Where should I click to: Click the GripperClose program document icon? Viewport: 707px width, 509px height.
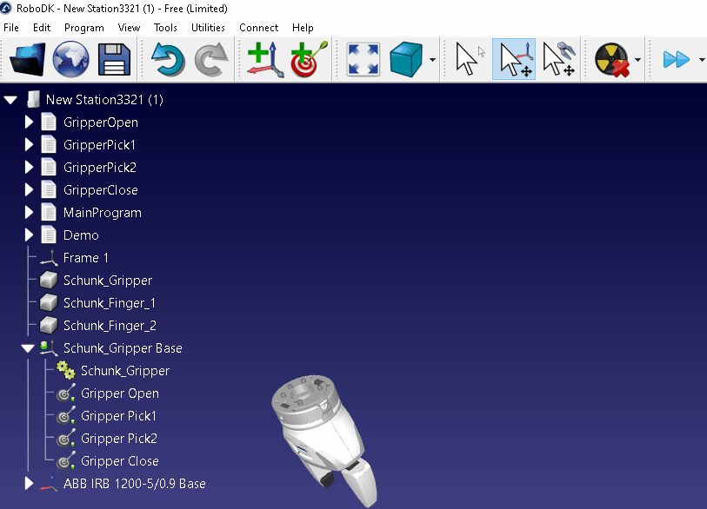point(49,189)
